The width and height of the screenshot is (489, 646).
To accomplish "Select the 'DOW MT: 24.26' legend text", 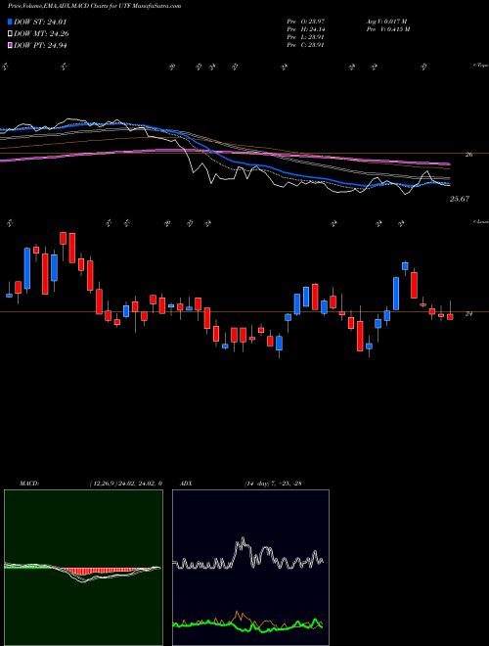I will click(41, 34).
